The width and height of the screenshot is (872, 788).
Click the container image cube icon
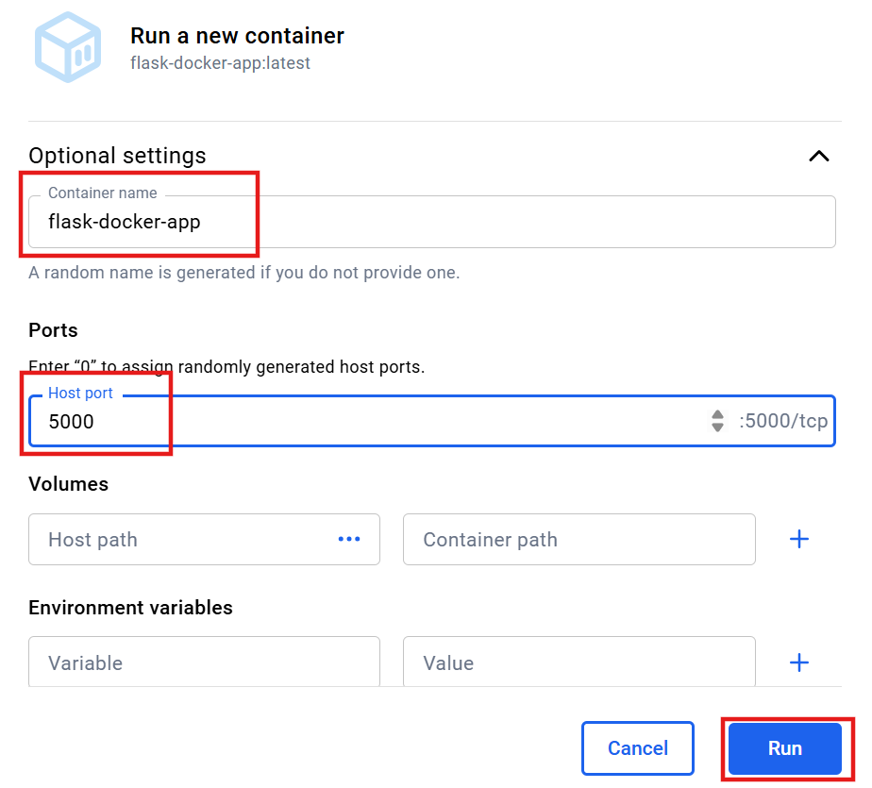point(67,49)
